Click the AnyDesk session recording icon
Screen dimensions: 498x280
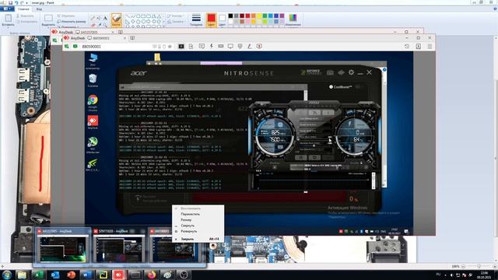(x=259, y=47)
